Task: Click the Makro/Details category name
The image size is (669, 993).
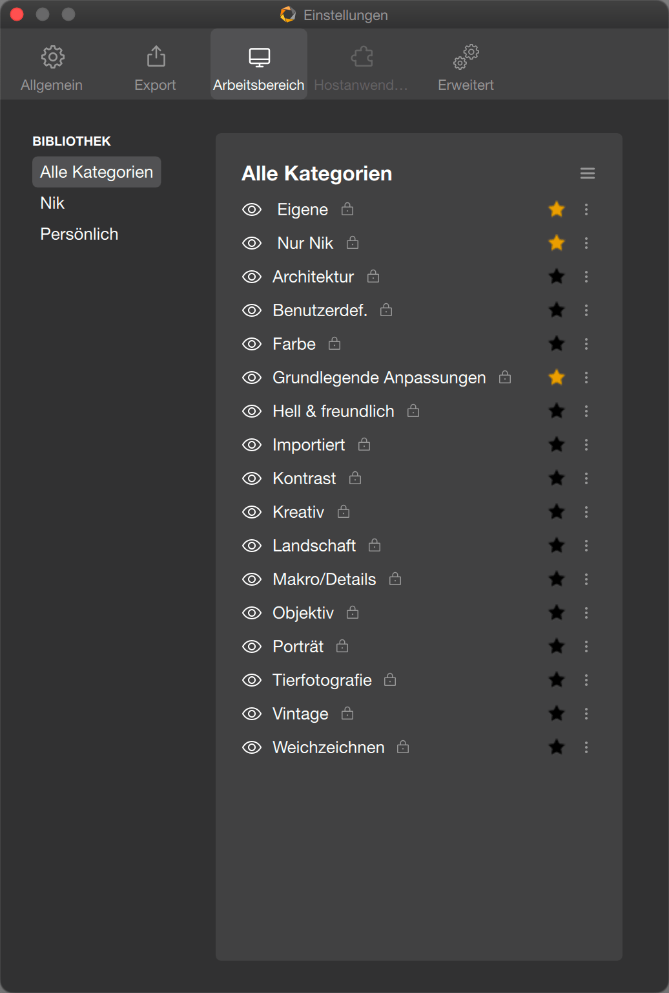Action: 324,579
